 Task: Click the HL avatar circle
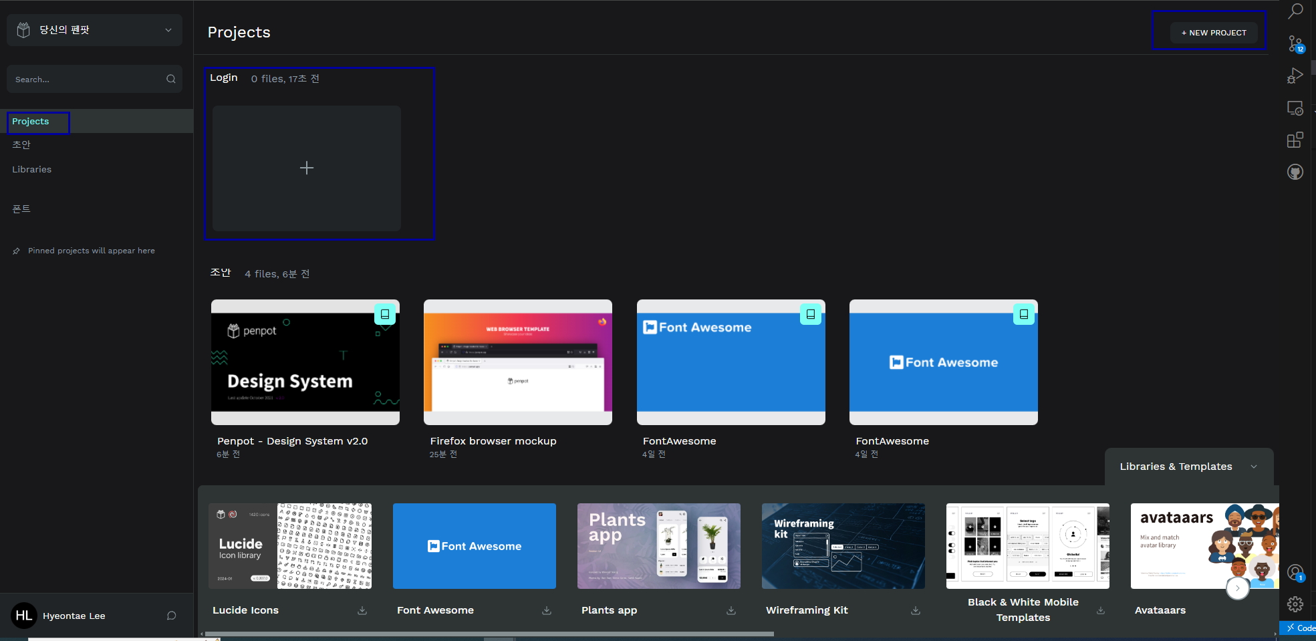[24, 616]
